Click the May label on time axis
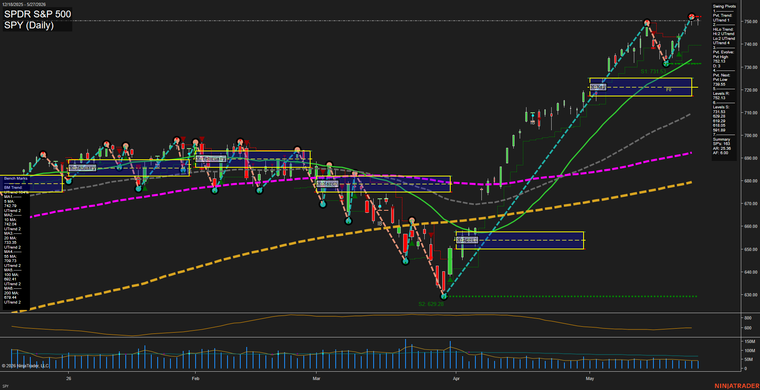This screenshot has height=390, width=760. click(x=590, y=378)
